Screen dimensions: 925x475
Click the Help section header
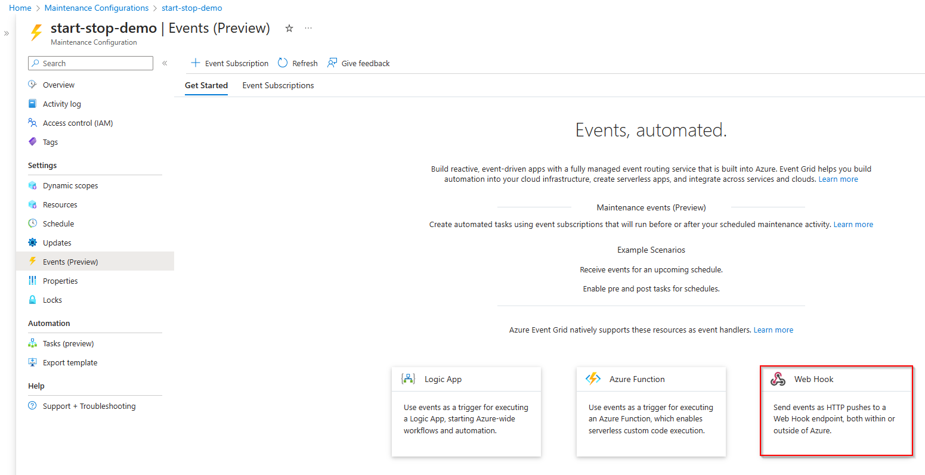(x=36, y=386)
